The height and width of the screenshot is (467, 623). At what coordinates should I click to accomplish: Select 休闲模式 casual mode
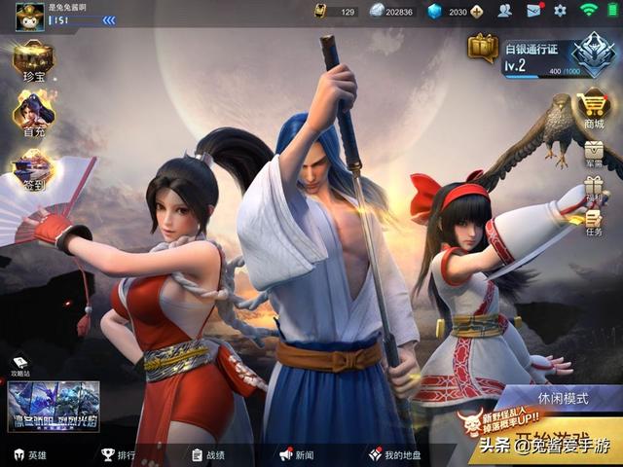563,398
